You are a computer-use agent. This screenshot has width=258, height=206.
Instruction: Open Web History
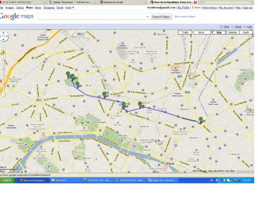coord(210,8)
